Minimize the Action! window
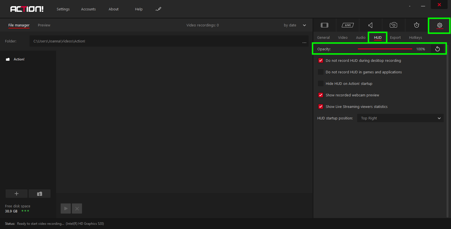451x229 pixels. click(x=423, y=6)
